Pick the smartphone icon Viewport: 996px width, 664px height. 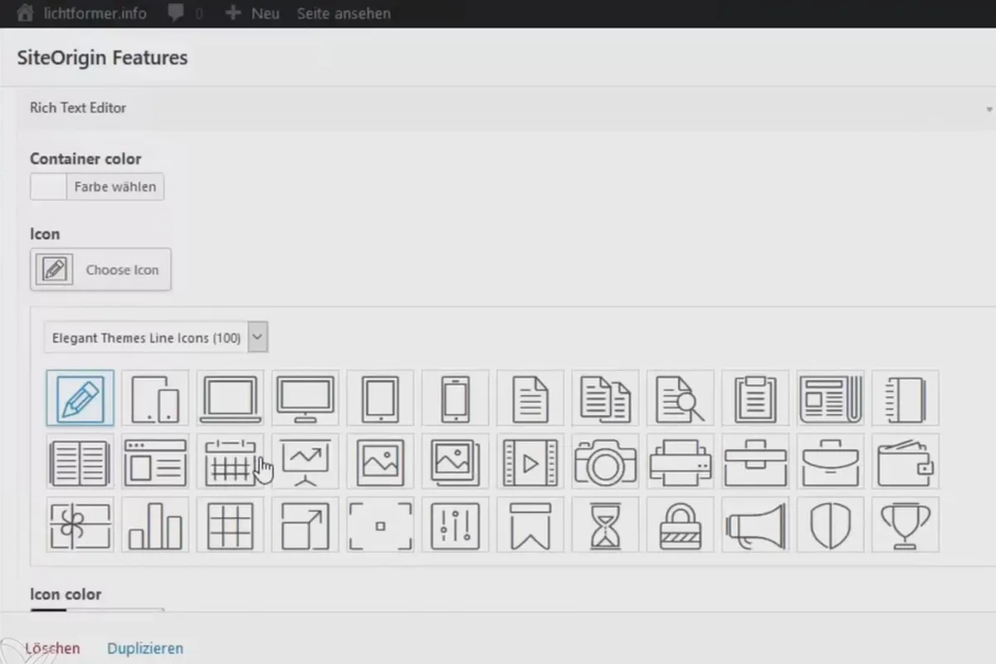point(455,398)
